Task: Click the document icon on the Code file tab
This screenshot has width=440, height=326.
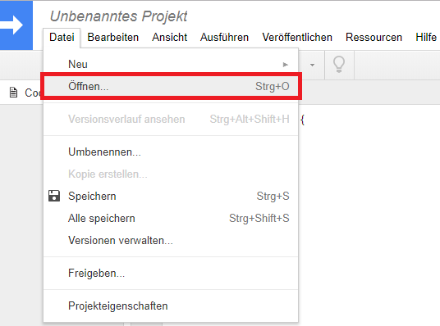Action: coord(13,93)
